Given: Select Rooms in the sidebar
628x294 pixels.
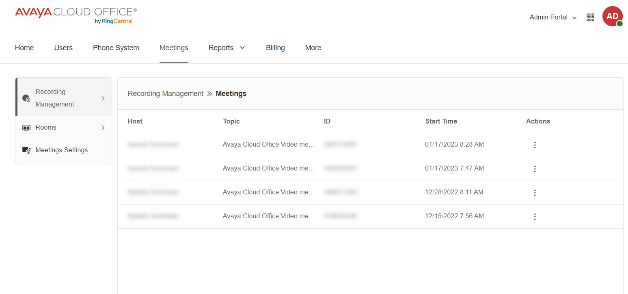Looking at the screenshot, I should pyautogui.click(x=63, y=128).
